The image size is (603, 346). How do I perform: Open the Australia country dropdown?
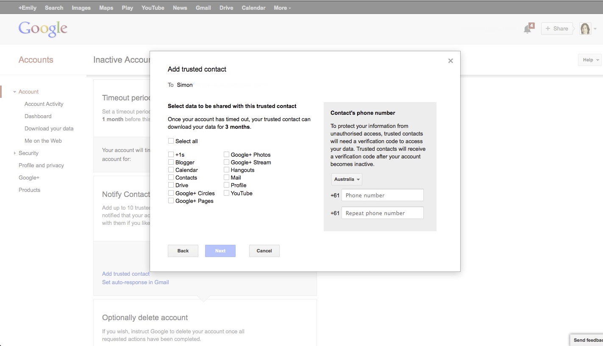(x=347, y=179)
